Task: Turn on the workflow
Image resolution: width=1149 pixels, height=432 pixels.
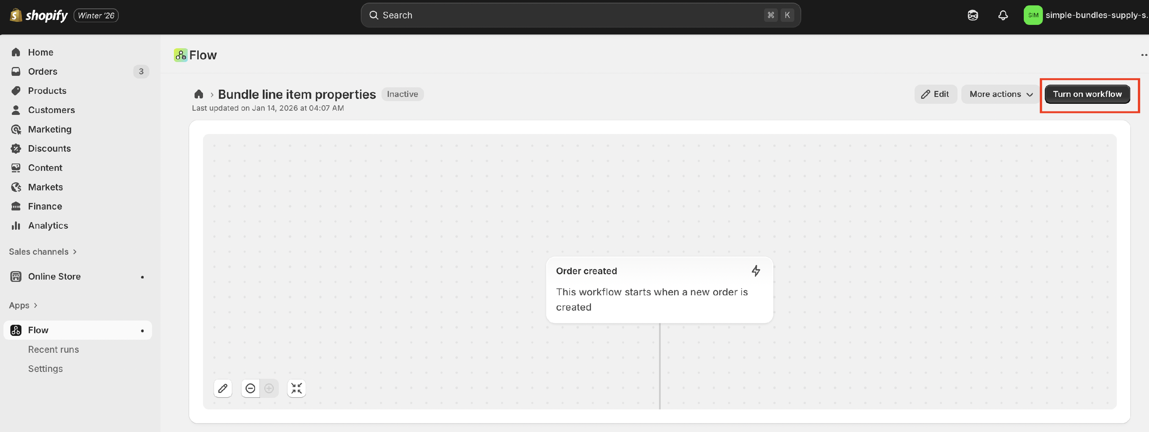Action: click(x=1087, y=94)
